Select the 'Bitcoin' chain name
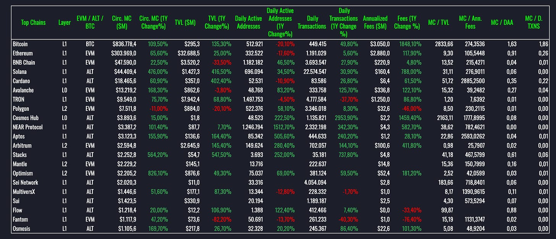This screenshot has height=239, width=556. coord(20,44)
